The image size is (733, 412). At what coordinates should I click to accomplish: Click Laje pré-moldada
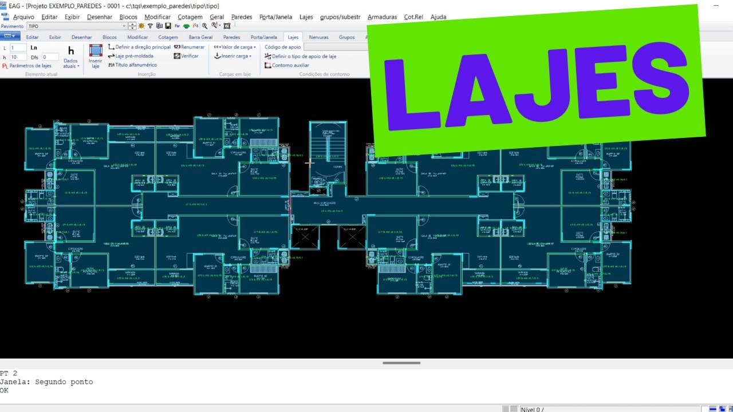click(131, 56)
